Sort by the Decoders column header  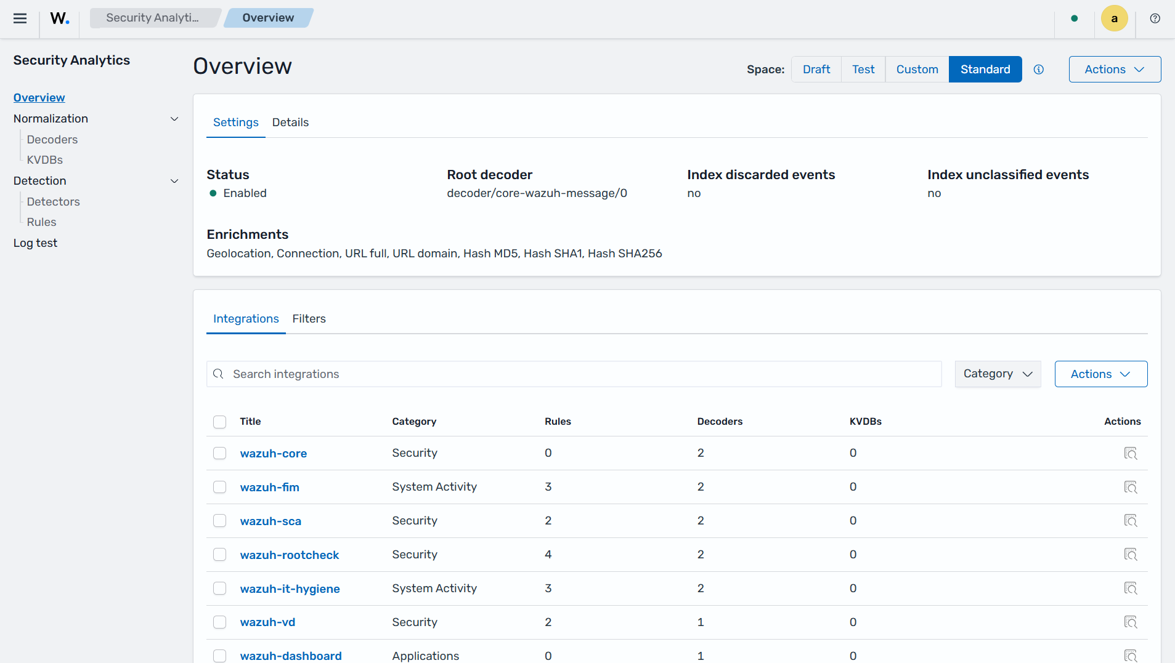(720, 422)
